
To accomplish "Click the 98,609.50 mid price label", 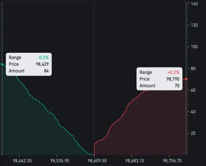I will click(x=97, y=161).
